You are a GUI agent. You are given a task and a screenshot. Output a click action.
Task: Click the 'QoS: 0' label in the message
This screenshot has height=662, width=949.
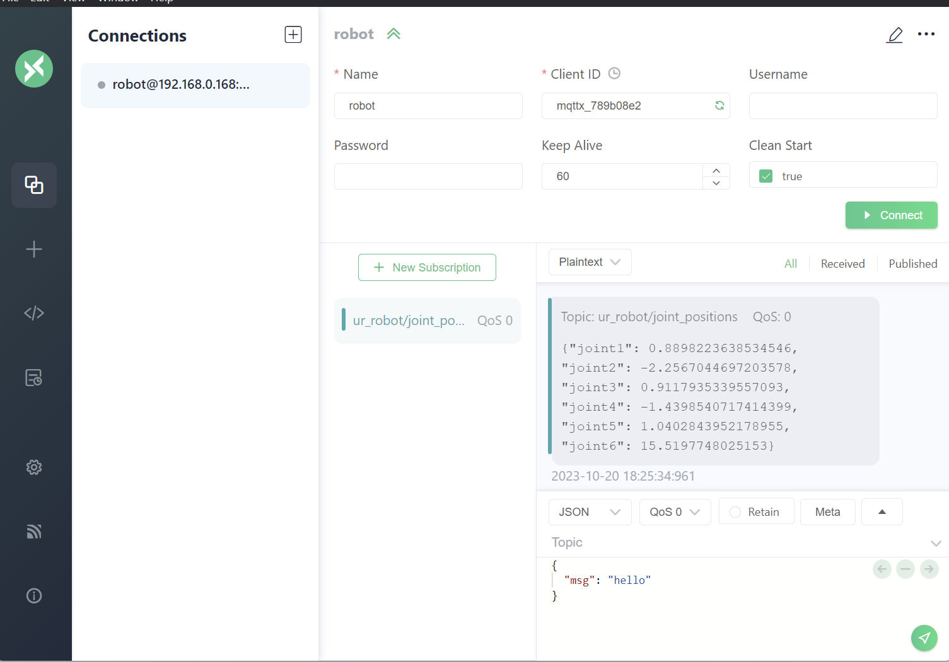coord(772,317)
